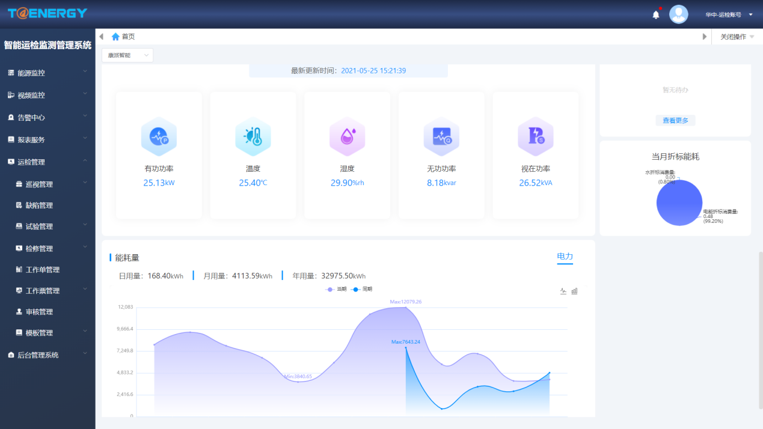Switch chart to line view icon
The width and height of the screenshot is (763, 429).
point(563,291)
